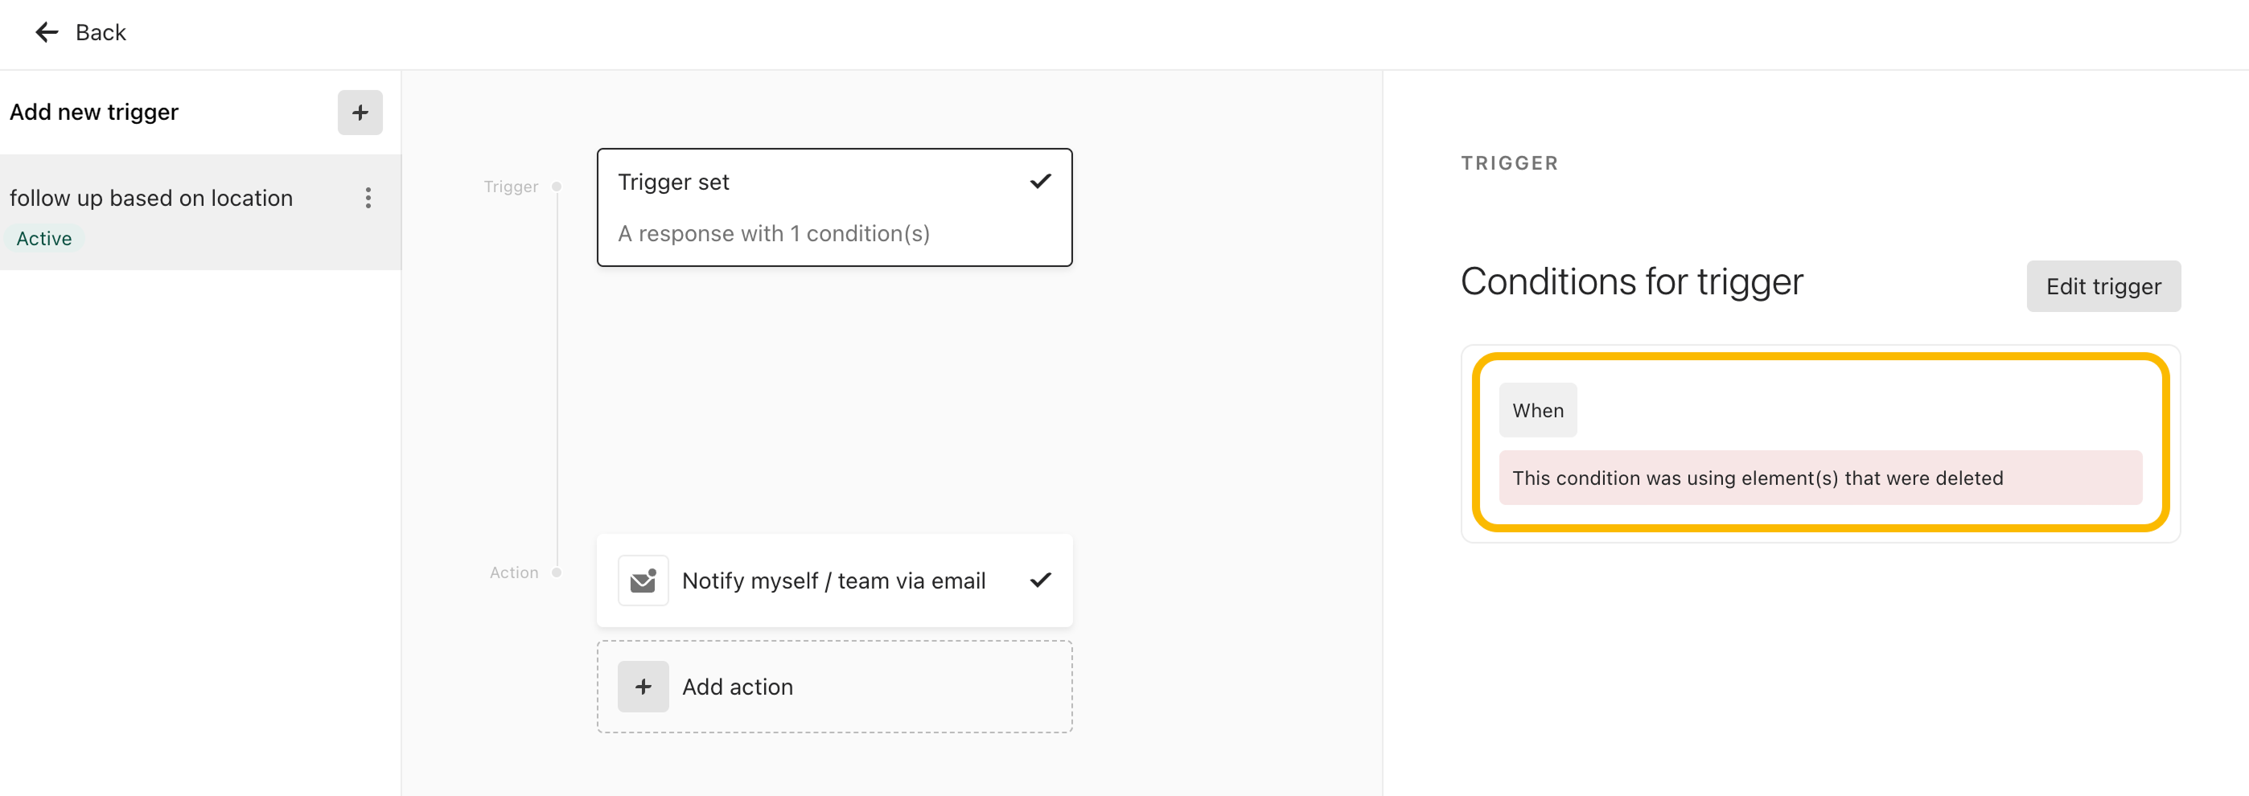Click the Add action button
The height and width of the screenshot is (796, 2249).
(x=835, y=687)
